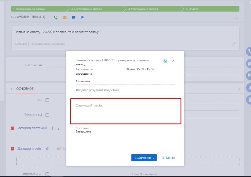The width and height of the screenshot is (251, 177).
Task: Click the ОТМЕНА button
Action: pyautogui.click(x=168, y=158)
